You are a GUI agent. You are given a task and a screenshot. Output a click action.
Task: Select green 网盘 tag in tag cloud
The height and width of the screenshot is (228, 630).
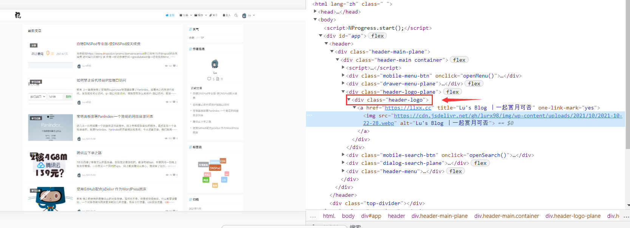click(x=206, y=180)
